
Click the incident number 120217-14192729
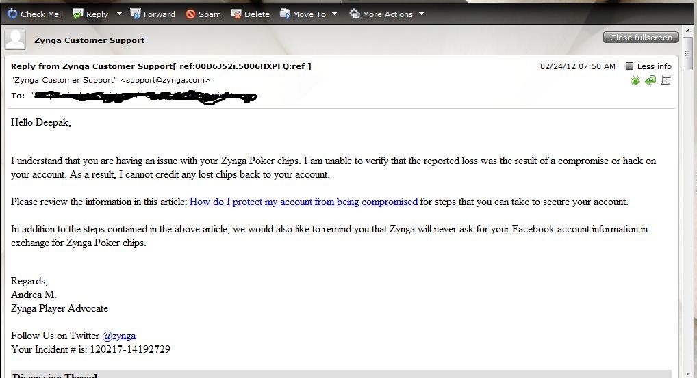tap(130, 349)
